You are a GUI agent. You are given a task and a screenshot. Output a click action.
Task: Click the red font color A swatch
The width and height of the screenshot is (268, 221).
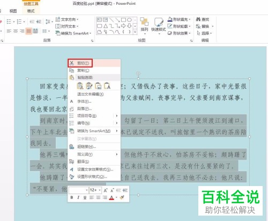point(111,197)
